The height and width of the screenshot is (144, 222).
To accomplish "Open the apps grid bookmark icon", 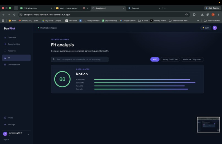I will click(3, 21).
